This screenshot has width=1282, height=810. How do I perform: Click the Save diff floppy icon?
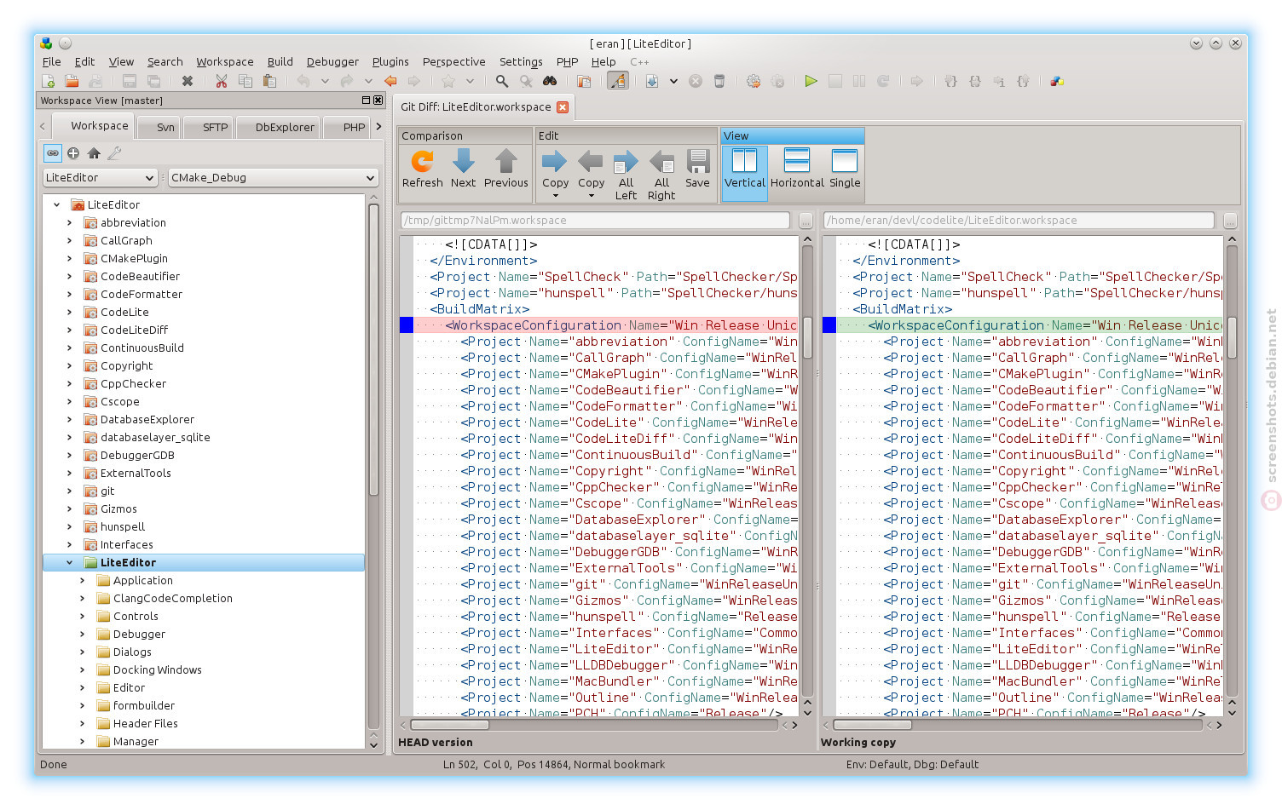coord(697,169)
